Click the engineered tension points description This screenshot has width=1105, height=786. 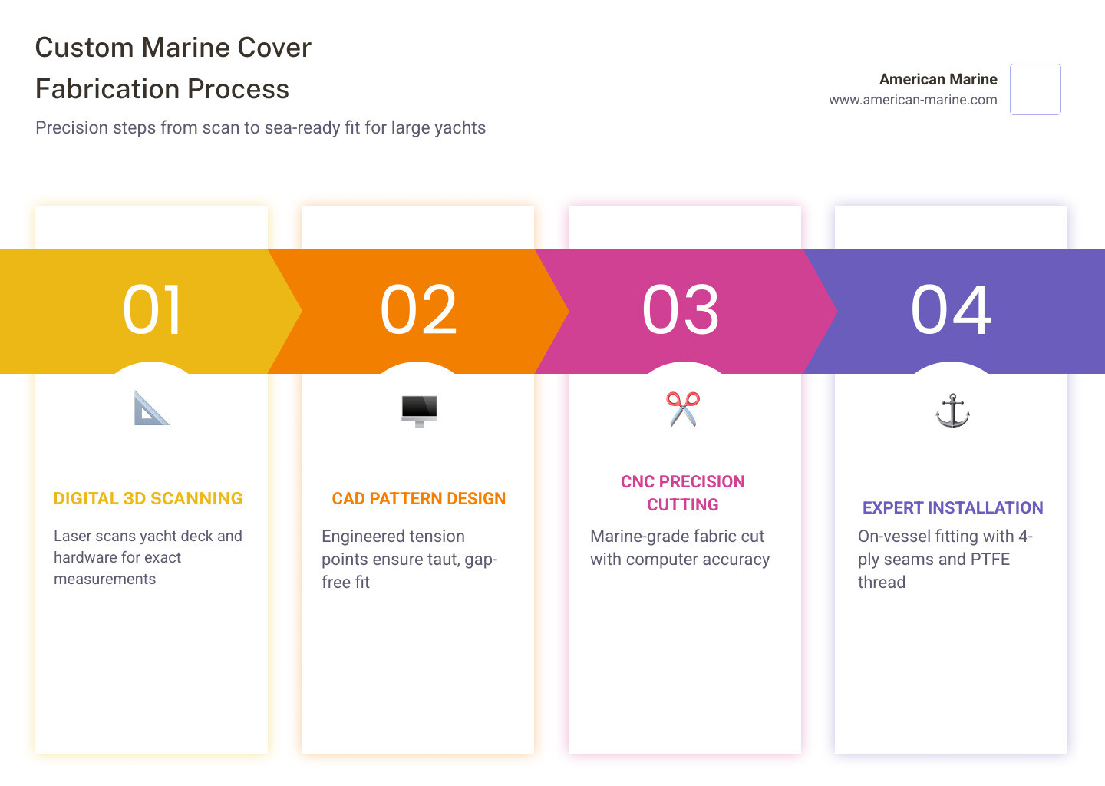409,559
